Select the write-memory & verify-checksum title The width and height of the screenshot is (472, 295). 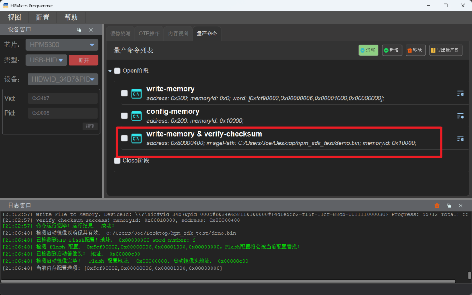(x=205, y=134)
